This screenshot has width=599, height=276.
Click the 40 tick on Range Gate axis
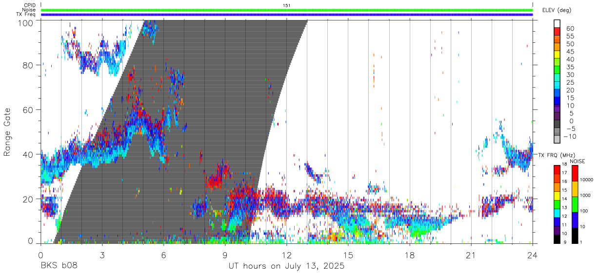[x=28, y=155]
